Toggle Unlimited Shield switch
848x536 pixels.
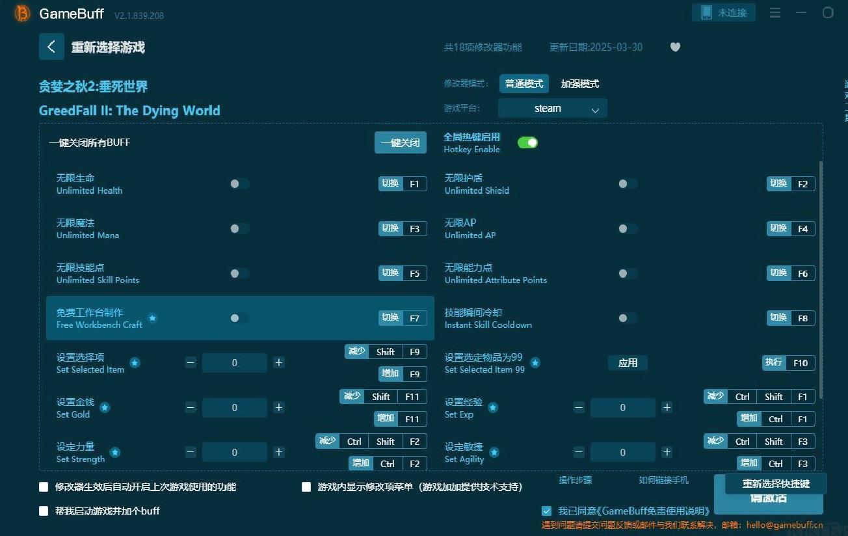click(628, 184)
